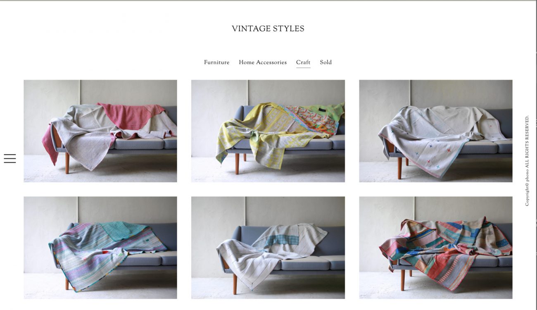Go to the Furniture category
This screenshot has height=310, width=537.
coord(216,62)
